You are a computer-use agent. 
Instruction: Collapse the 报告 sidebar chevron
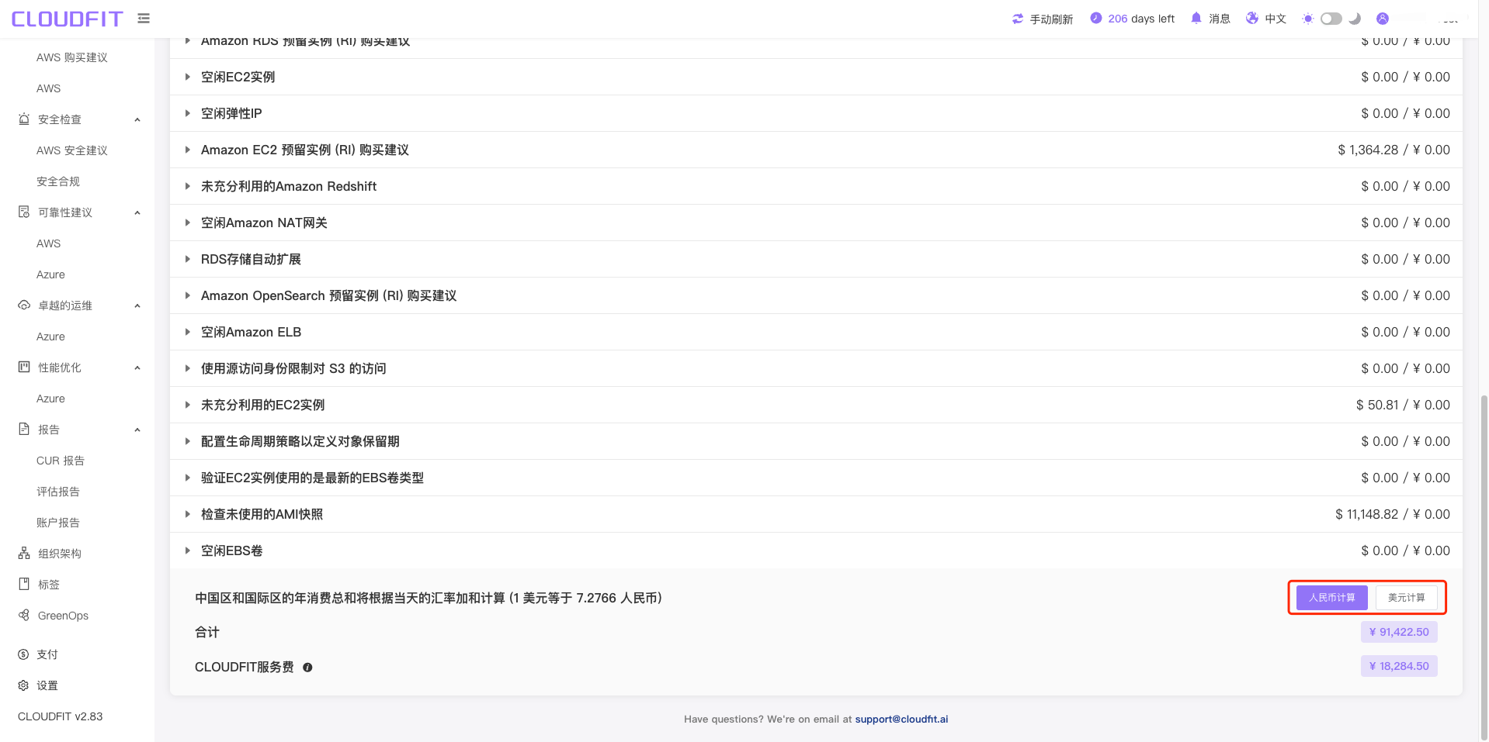(x=137, y=430)
